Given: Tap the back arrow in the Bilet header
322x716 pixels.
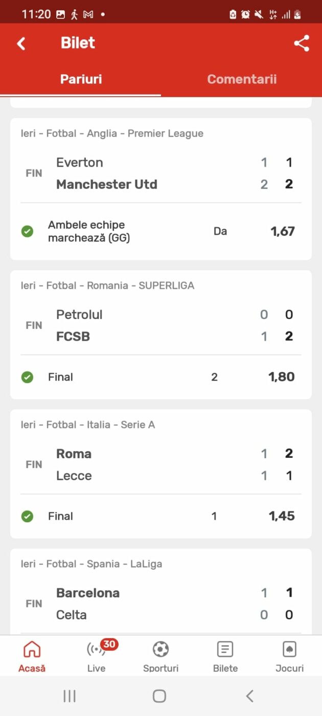Looking at the screenshot, I should [x=21, y=43].
